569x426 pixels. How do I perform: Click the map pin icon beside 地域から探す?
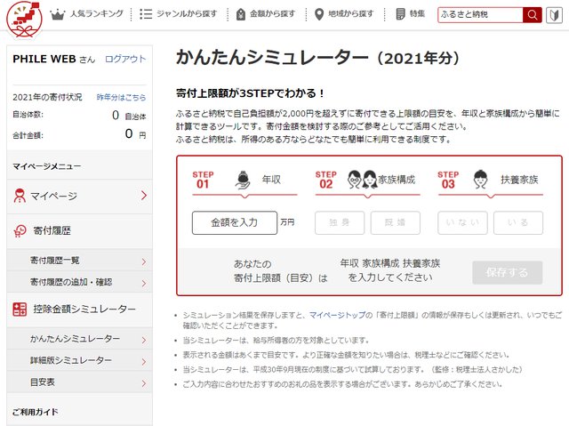[x=319, y=14]
